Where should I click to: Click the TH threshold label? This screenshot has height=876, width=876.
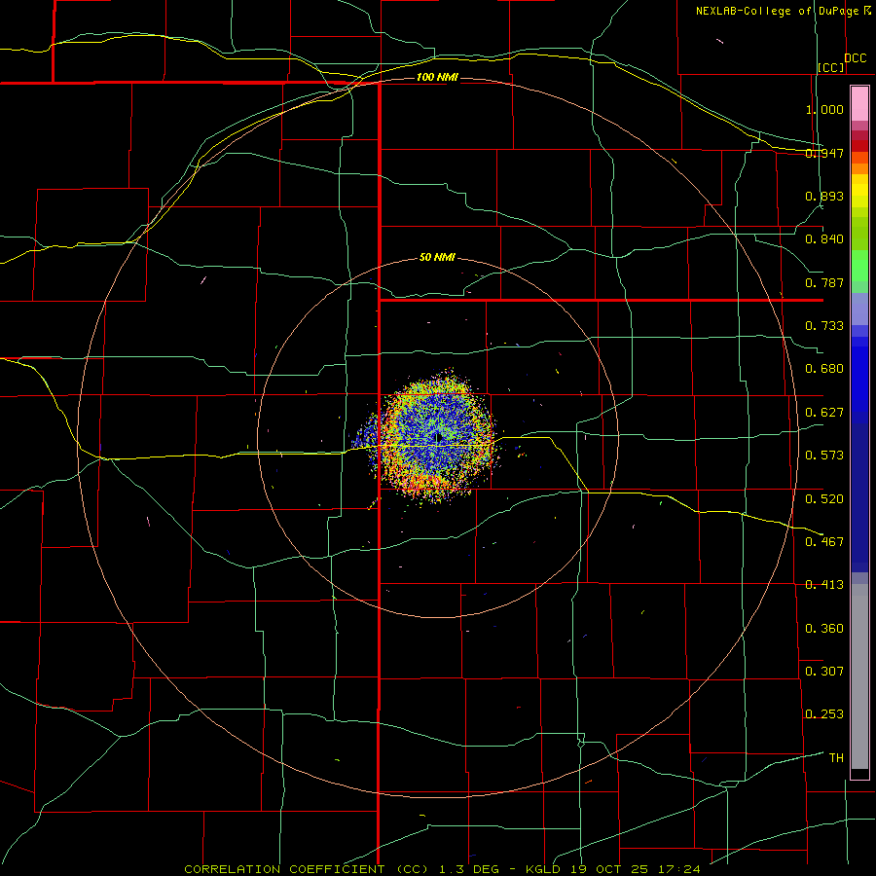point(836,758)
